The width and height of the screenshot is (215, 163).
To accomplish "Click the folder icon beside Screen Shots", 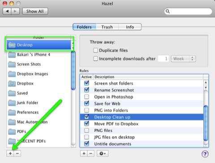I will (12, 64).
